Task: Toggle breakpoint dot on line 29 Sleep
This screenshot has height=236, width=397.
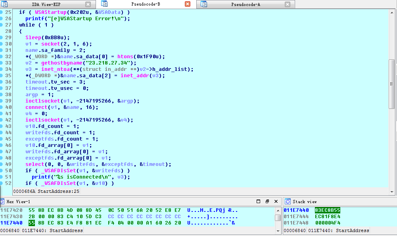Action: (2, 38)
